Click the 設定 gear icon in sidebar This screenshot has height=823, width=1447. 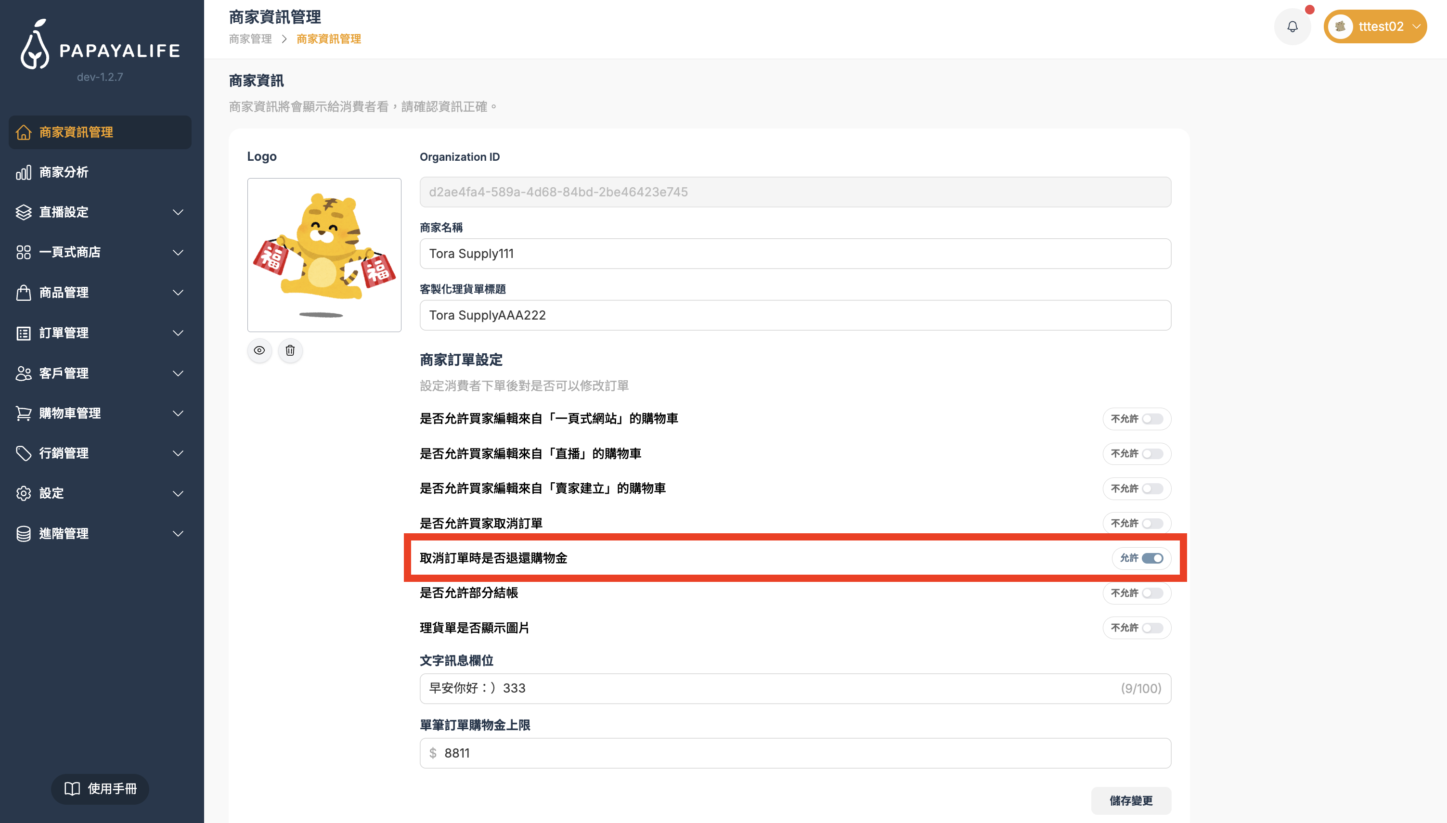pos(23,493)
